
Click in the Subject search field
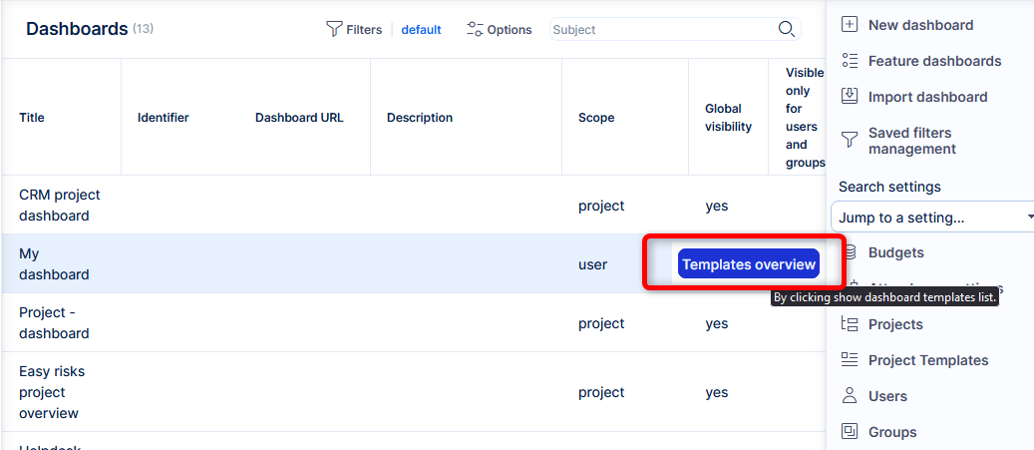660,30
